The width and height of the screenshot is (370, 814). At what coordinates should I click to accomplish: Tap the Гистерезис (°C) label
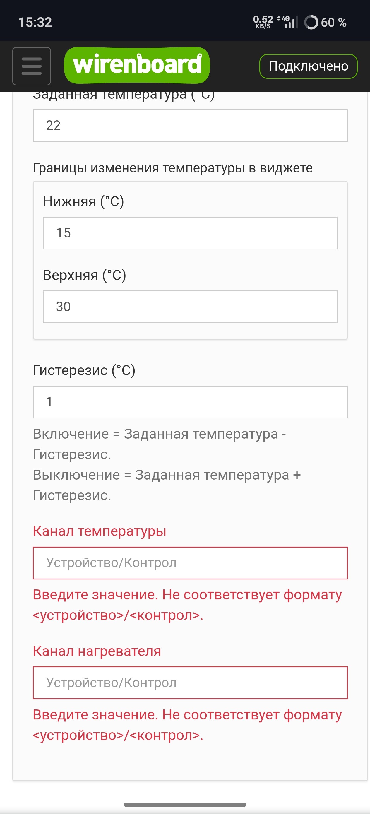coord(84,370)
